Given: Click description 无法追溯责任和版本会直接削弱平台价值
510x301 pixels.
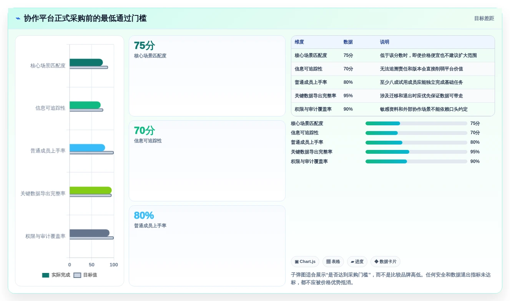Looking at the screenshot, I should coord(422,69).
